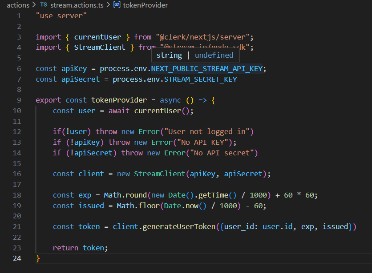
Task: Click breadcrumb chevron after stream.actions.ts
Action: point(108,5)
